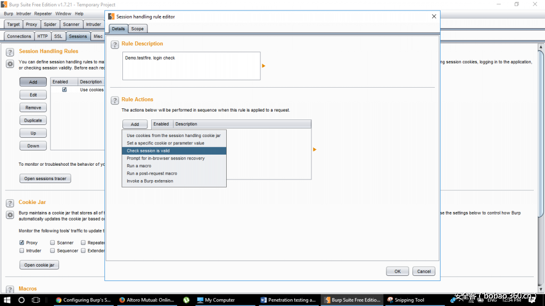
Task: Click Duplicate in Session Handling Rules
Action: click(x=33, y=121)
